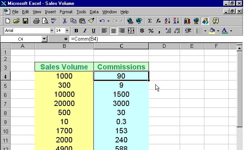Expand the Name Box dropdown arrow

pos(44,39)
